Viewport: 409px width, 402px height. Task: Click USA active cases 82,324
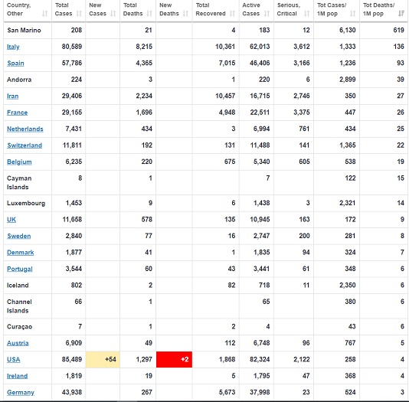coord(260,359)
